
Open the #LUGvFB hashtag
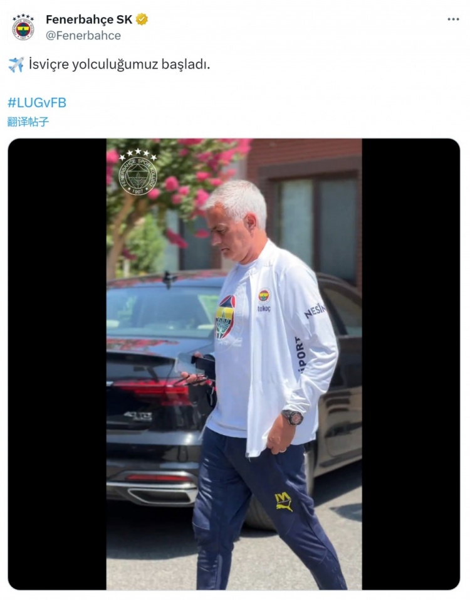pos(37,103)
